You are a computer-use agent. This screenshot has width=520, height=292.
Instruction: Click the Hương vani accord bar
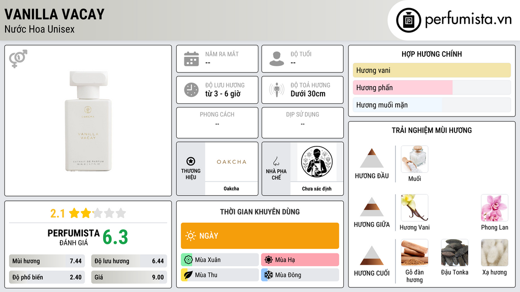432,70
